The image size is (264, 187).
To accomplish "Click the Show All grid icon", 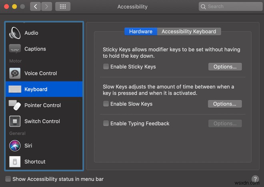I will [x=63, y=6].
